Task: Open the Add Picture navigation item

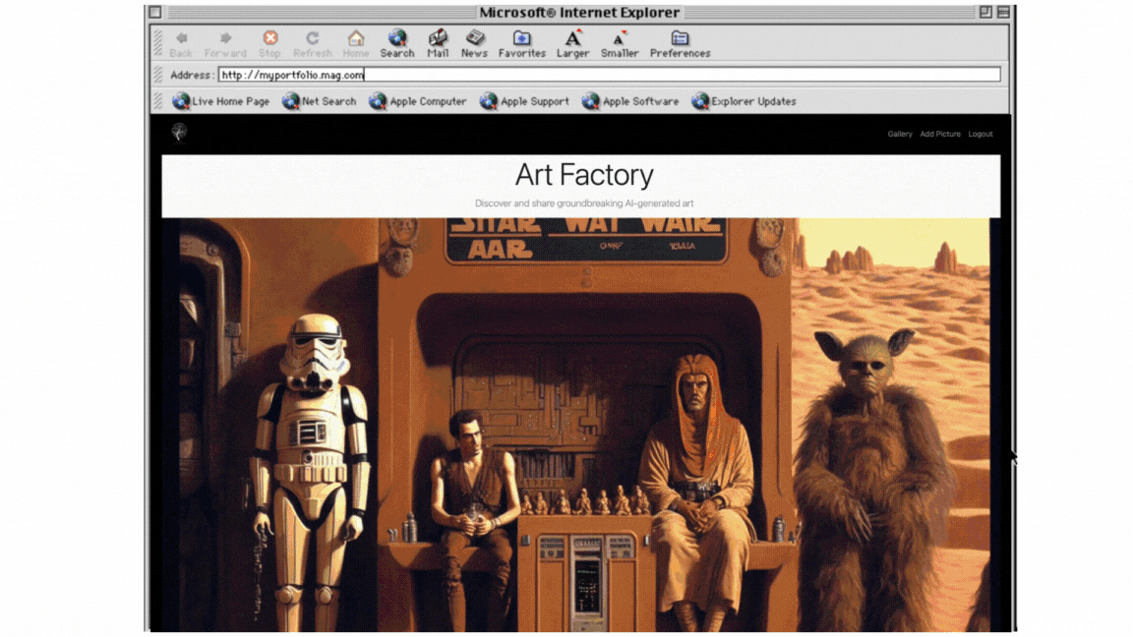Action: pos(940,134)
